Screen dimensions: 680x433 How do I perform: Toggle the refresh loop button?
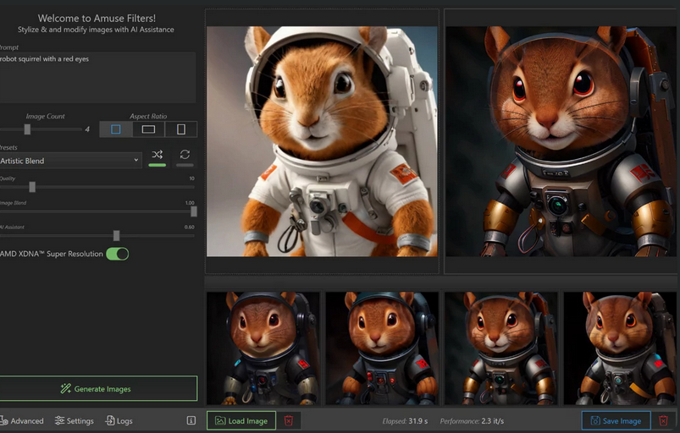(185, 155)
